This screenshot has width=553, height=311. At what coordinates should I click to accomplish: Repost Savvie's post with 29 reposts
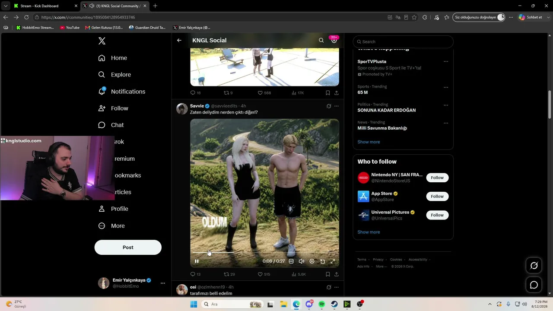point(229,274)
